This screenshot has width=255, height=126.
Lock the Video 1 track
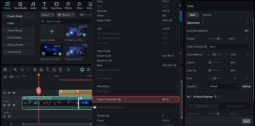tap(4, 105)
